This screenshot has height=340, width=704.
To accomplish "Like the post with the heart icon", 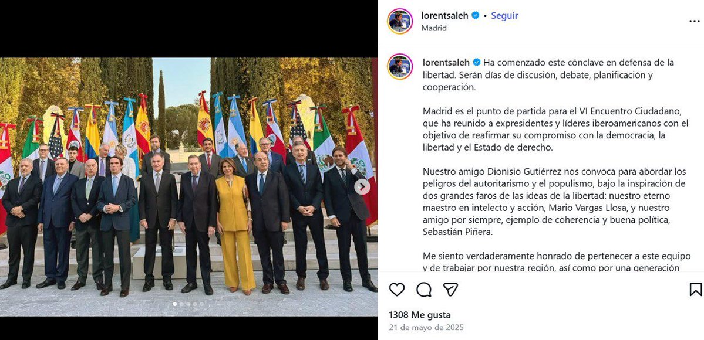I will tap(397, 290).
